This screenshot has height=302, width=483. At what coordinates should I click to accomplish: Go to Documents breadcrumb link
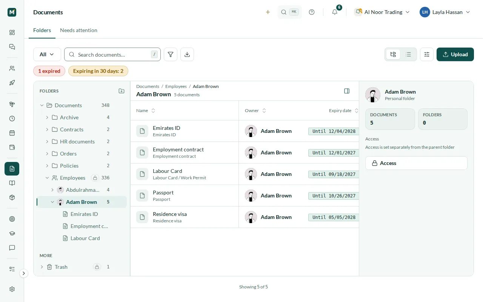[x=148, y=86]
